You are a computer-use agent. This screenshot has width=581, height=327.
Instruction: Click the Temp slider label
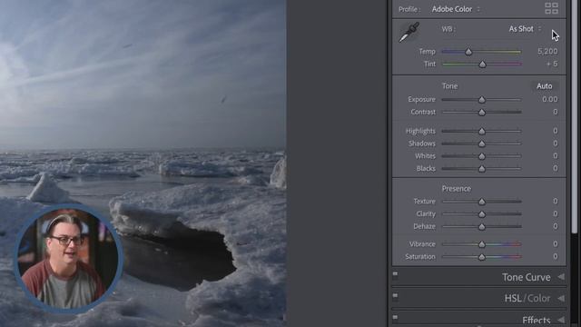pyautogui.click(x=427, y=52)
